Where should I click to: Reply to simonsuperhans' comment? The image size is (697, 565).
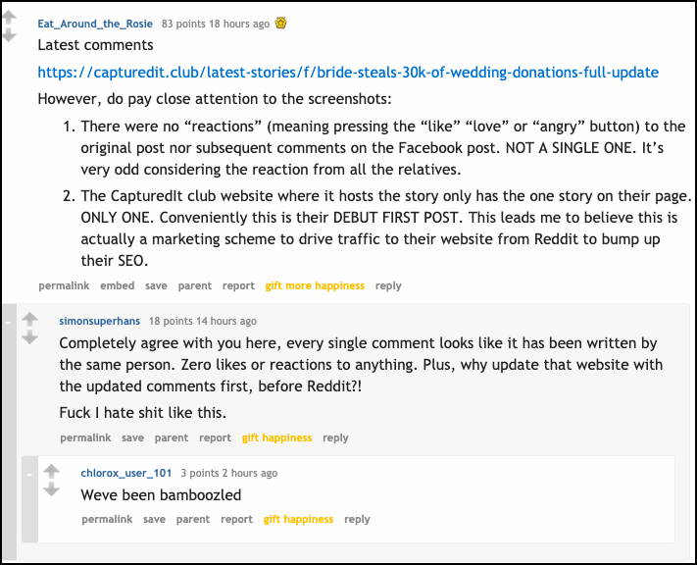[335, 437]
